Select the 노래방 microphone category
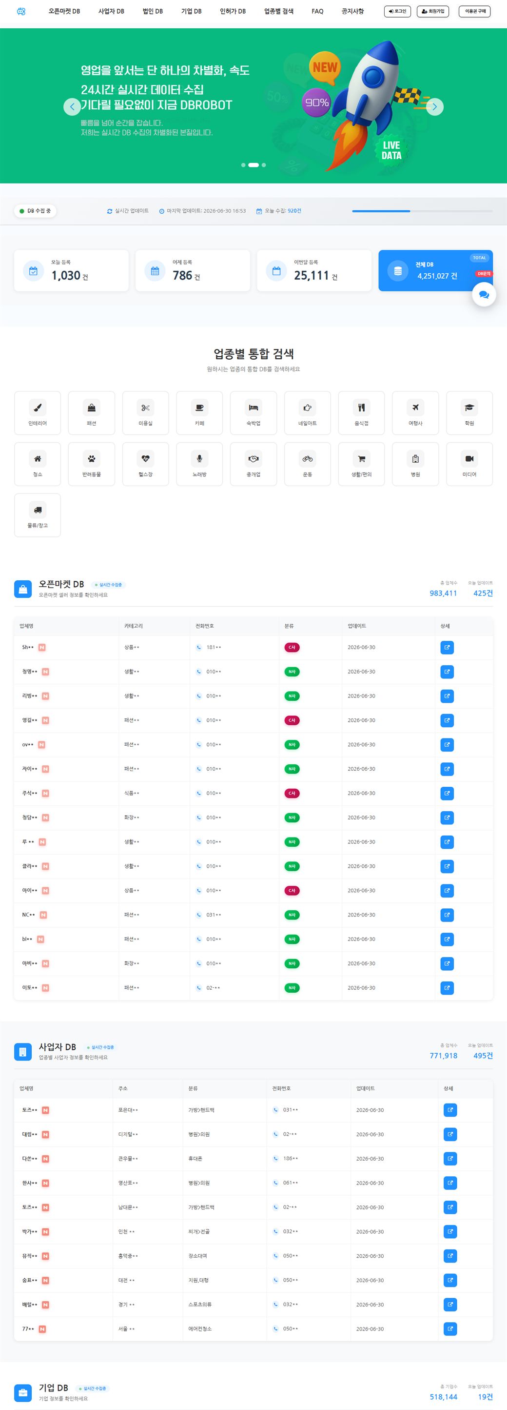Viewport: 507px width, 1410px height. (199, 464)
